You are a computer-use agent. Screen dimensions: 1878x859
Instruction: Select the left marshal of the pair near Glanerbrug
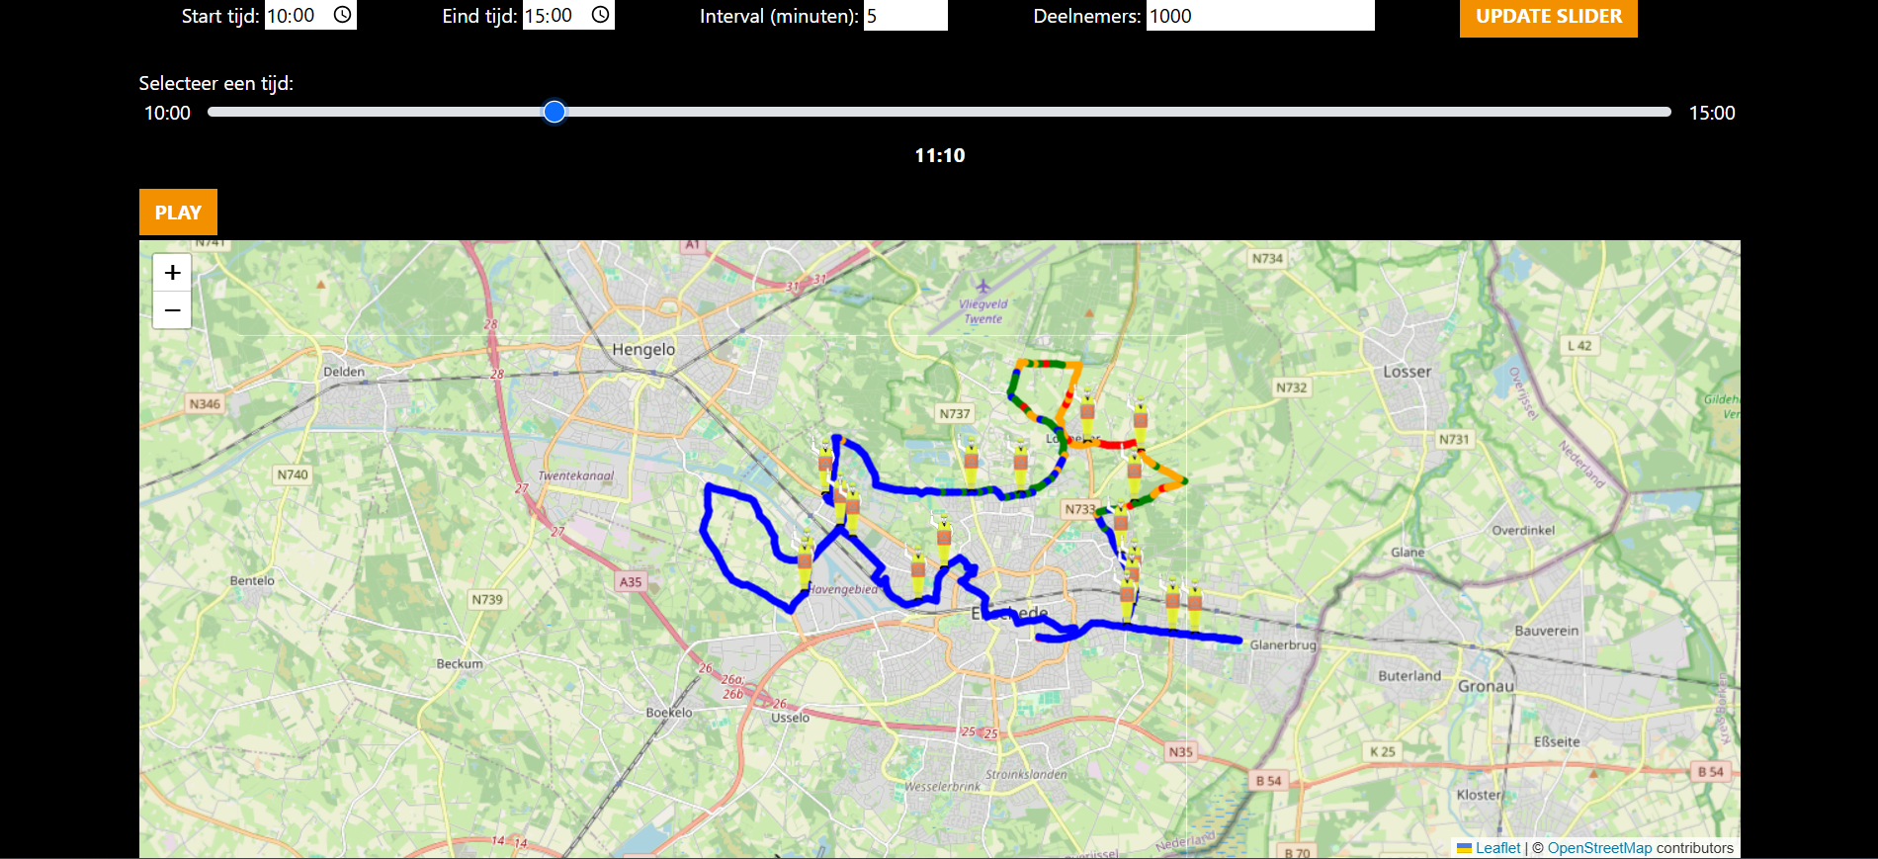(x=1172, y=603)
